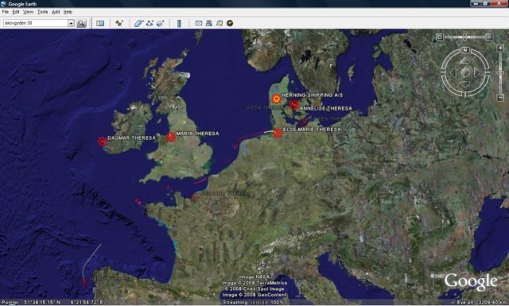Click the 'HERNING SHIPPING A/S' label
The width and height of the screenshot is (509, 306).
(313, 95)
